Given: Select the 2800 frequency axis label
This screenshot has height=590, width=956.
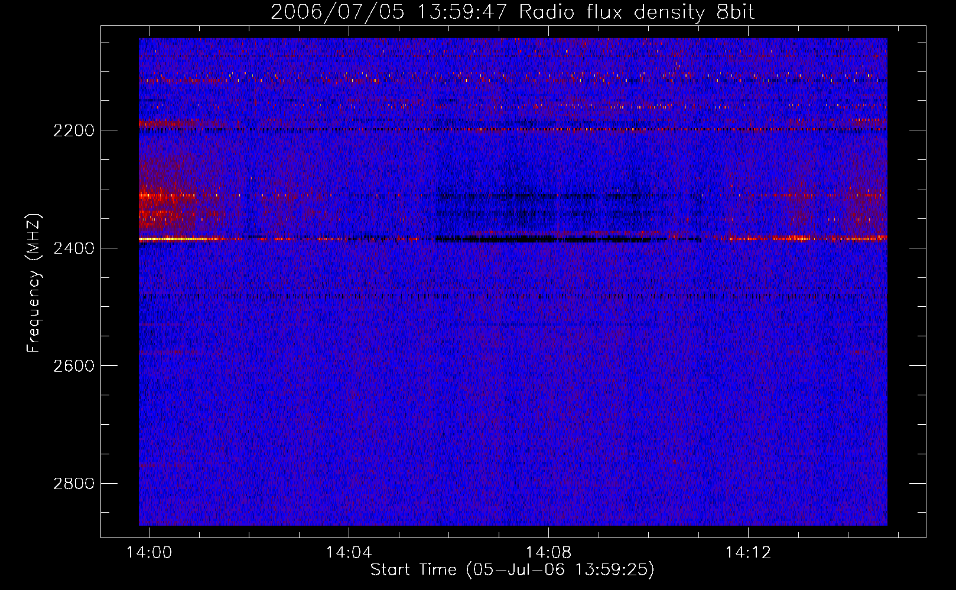Looking at the screenshot, I should pyautogui.click(x=74, y=484).
